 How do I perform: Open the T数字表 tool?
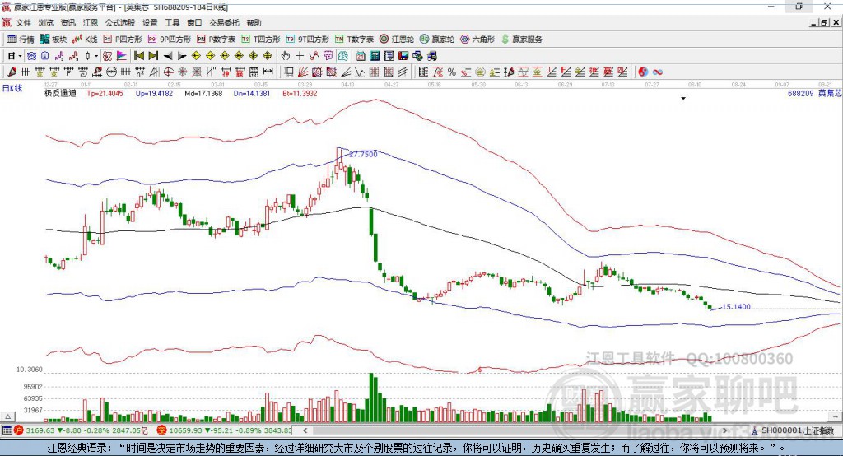(354, 40)
